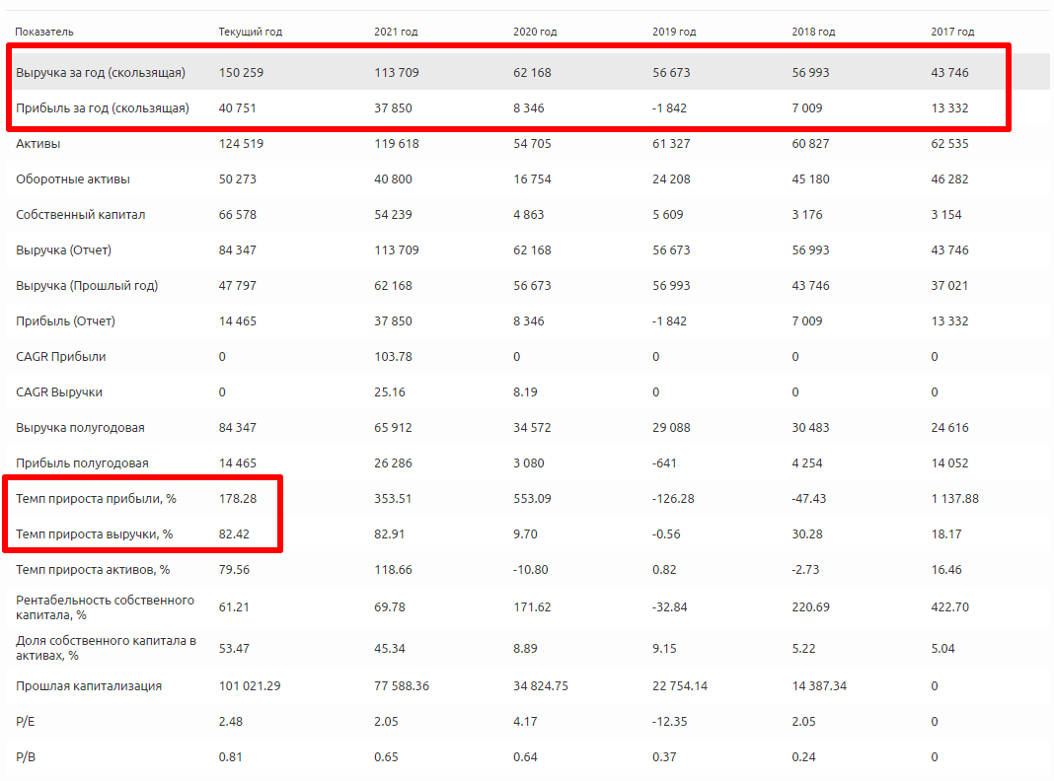Click the 2017 profit growth value 1 137.88
This screenshot has width=1054, height=781.
[954, 499]
